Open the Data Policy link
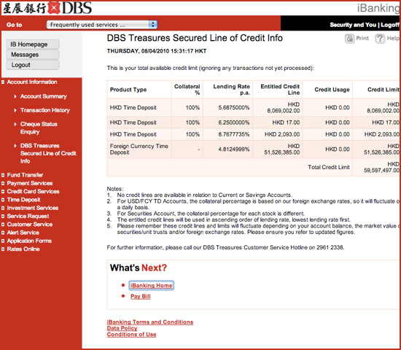 pos(122,328)
